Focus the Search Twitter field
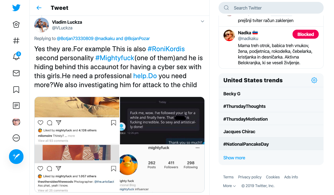The image size is (334, 195). click(271, 8)
